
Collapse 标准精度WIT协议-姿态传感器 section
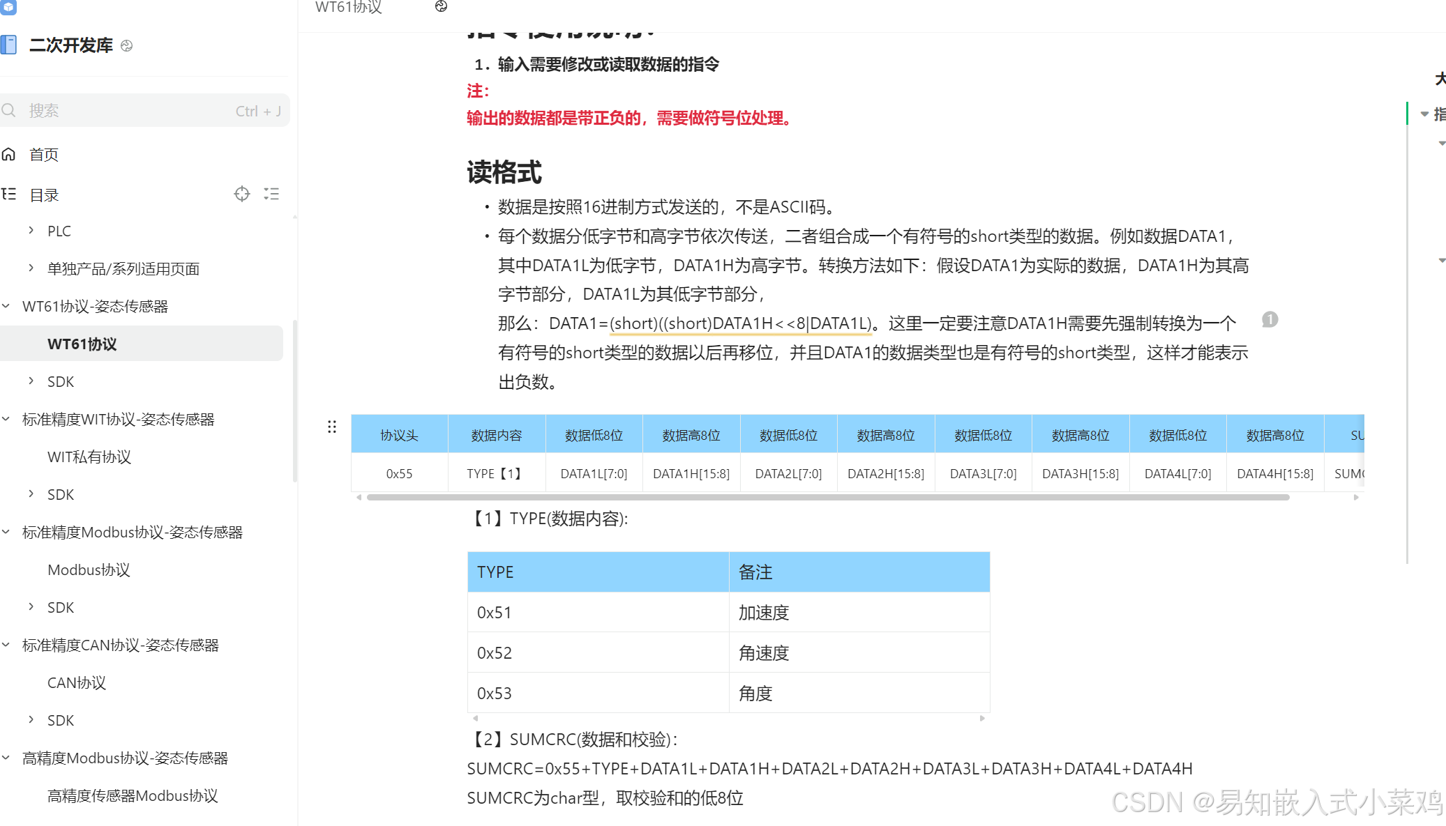(6, 419)
